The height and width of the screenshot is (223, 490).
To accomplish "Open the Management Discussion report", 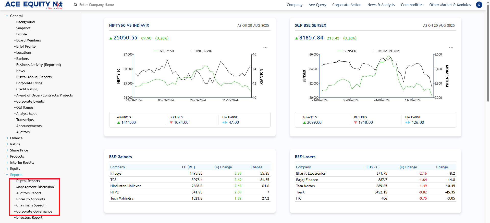I will click(x=35, y=187).
